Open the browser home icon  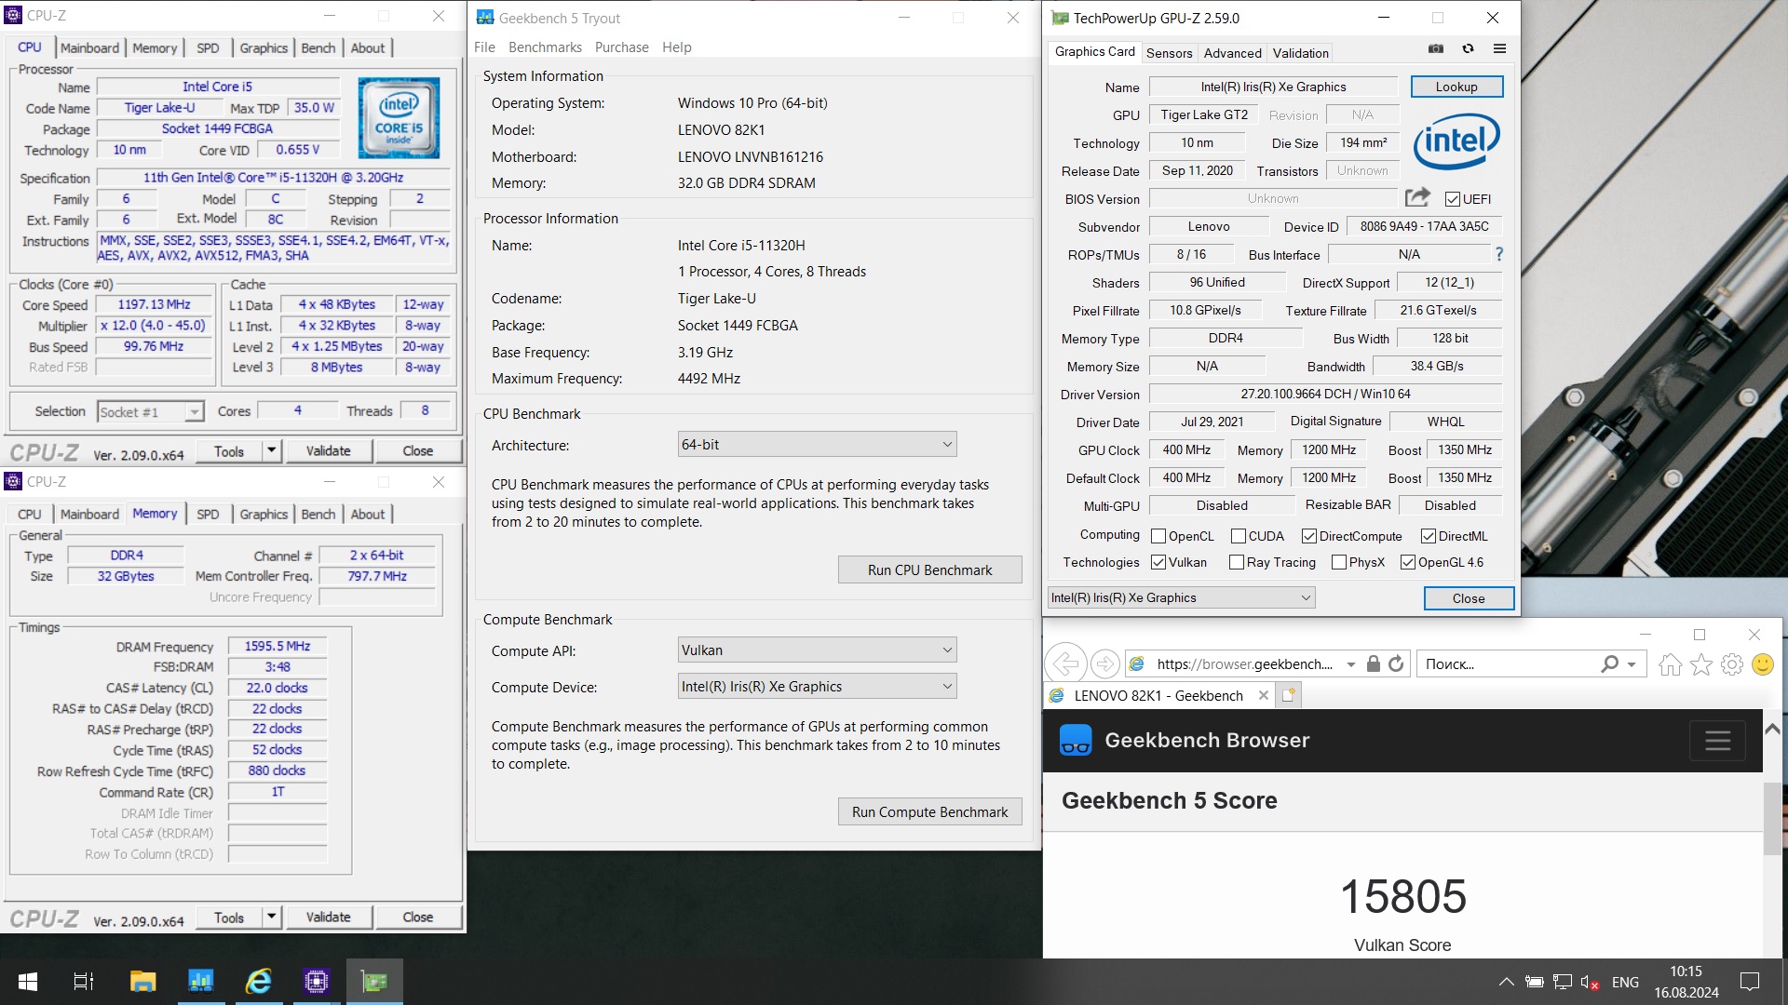[1670, 664]
